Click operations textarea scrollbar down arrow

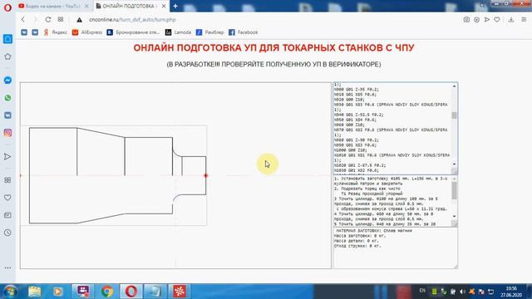455,216
